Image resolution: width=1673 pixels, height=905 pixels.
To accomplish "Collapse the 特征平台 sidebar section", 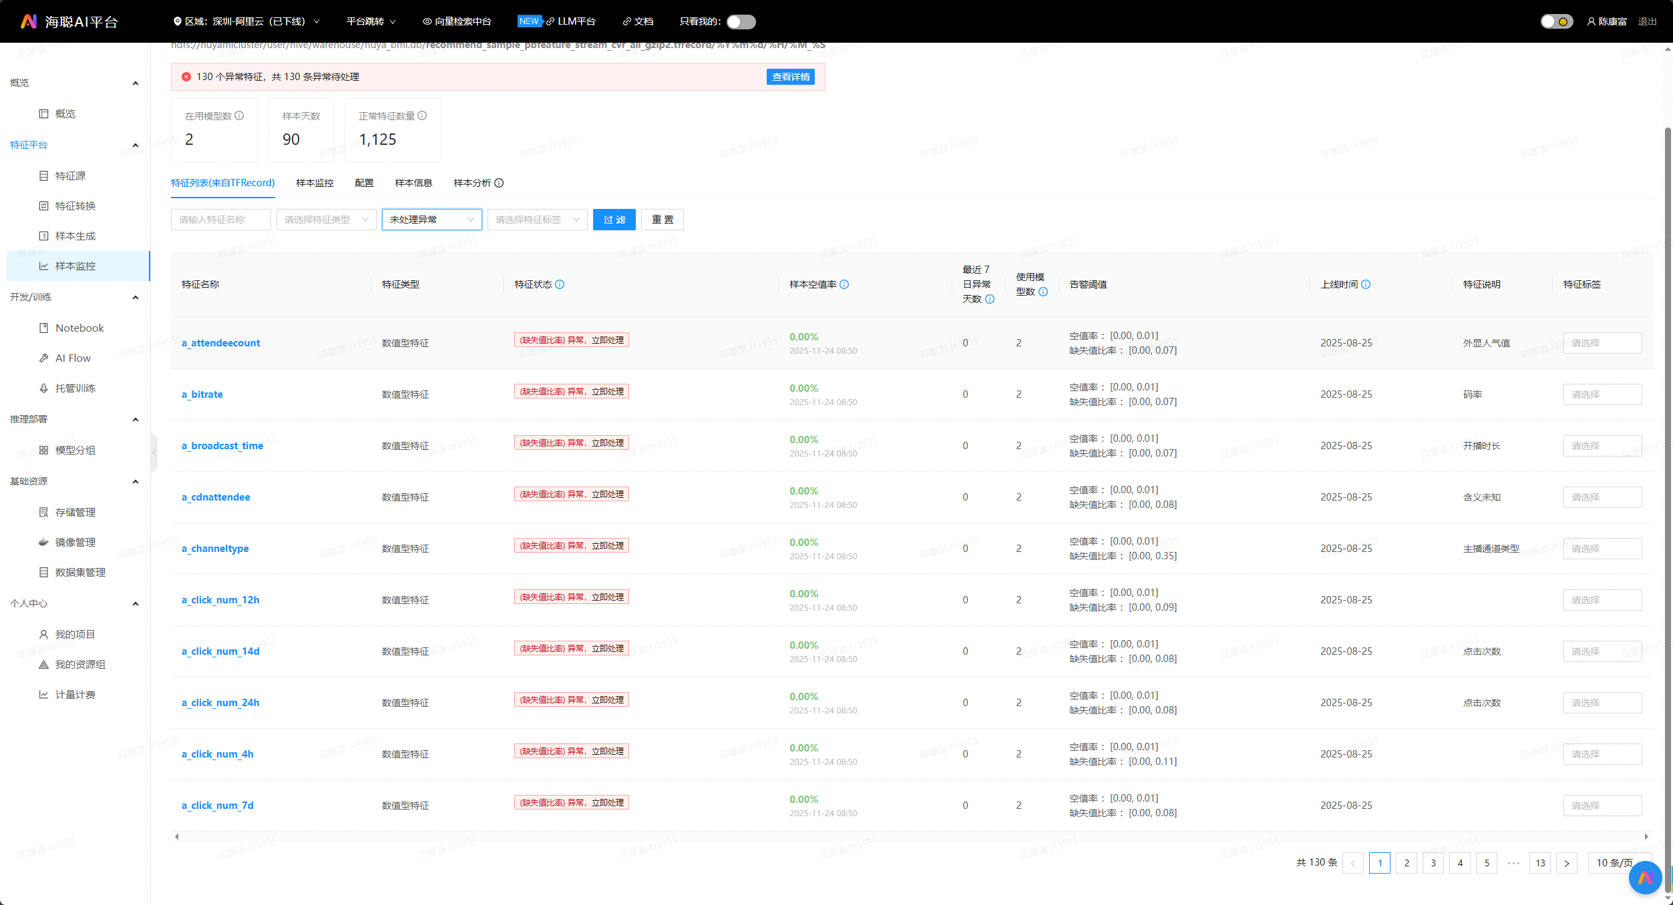I will tap(136, 145).
